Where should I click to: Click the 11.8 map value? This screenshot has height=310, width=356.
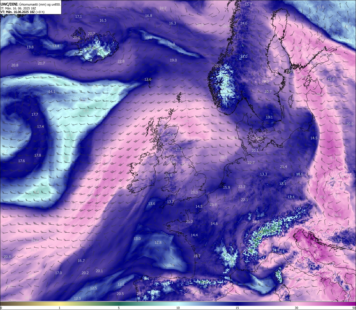coord(149,38)
